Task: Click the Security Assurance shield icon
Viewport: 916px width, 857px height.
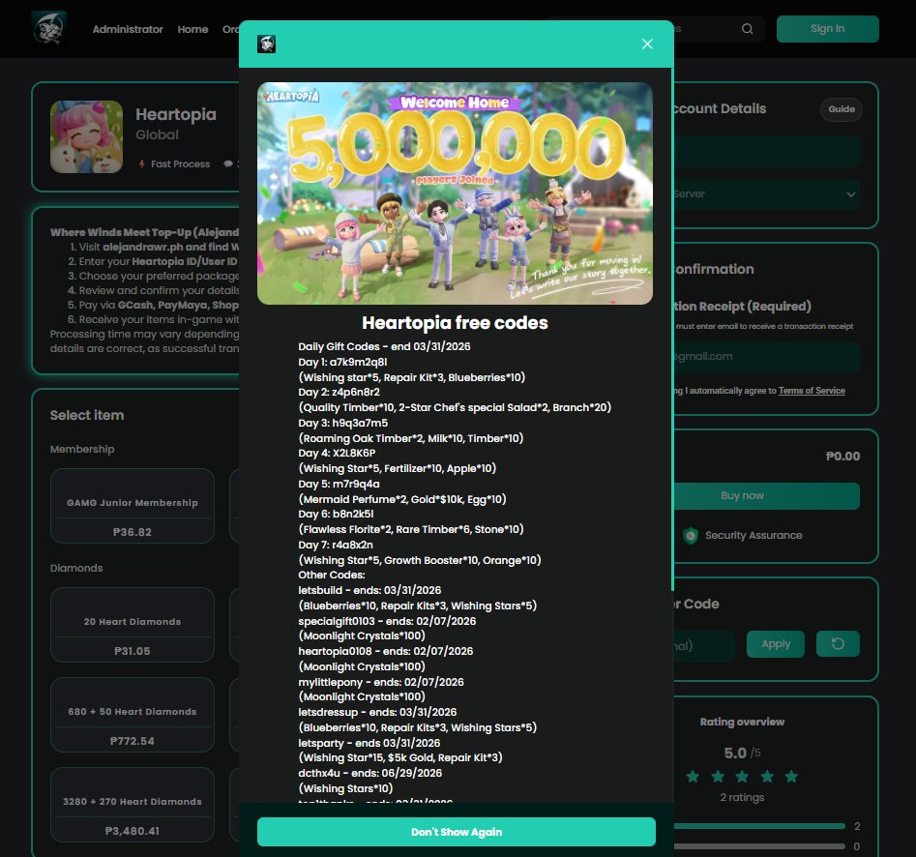Action: pyautogui.click(x=691, y=535)
